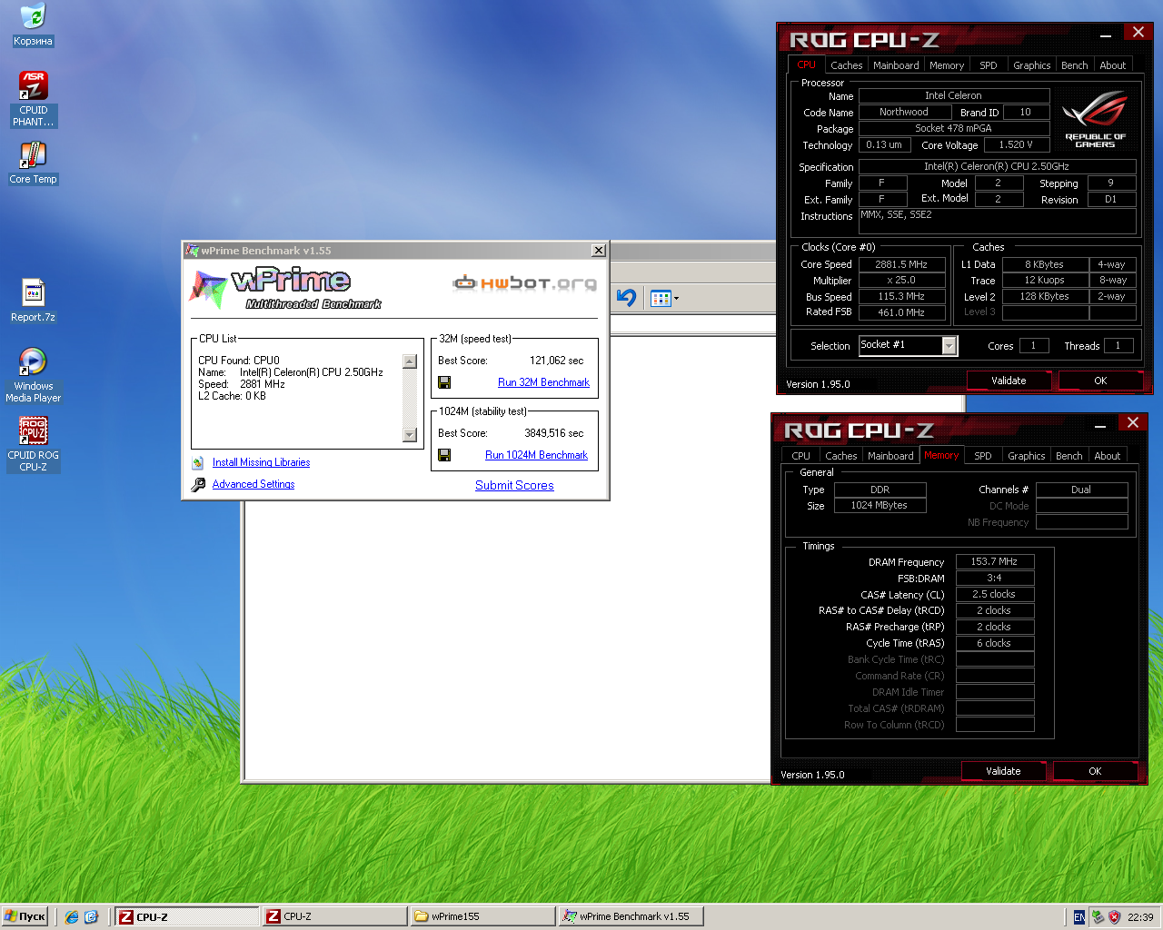
Task: Click the Run 32M Benchmark link
Action: pos(543,382)
